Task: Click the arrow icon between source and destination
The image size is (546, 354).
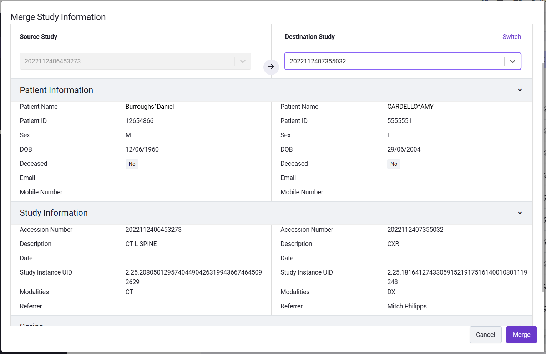Action: [x=271, y=67]
